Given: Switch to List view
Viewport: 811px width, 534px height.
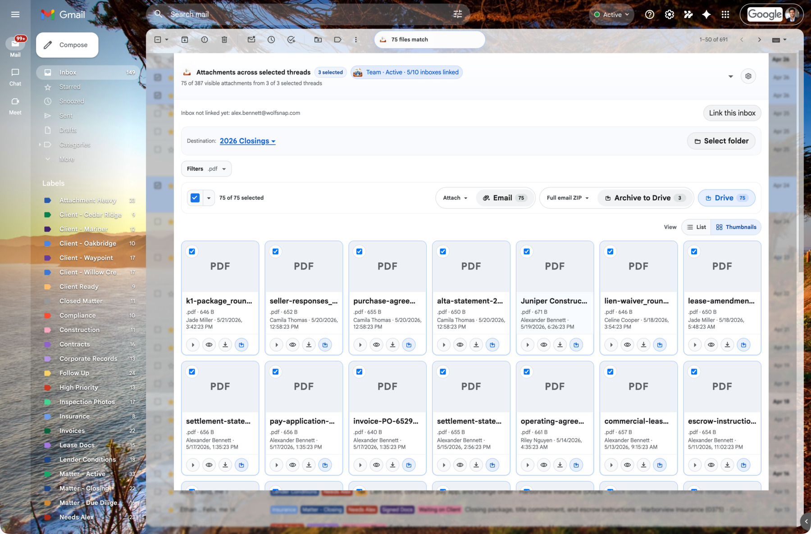Looking at the screenshot, I should 696,227.
